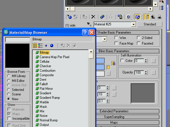Screen dimensions: 170x127
Task: Click Go Forward to Sibling icon
Action: (x=160, y=17)
